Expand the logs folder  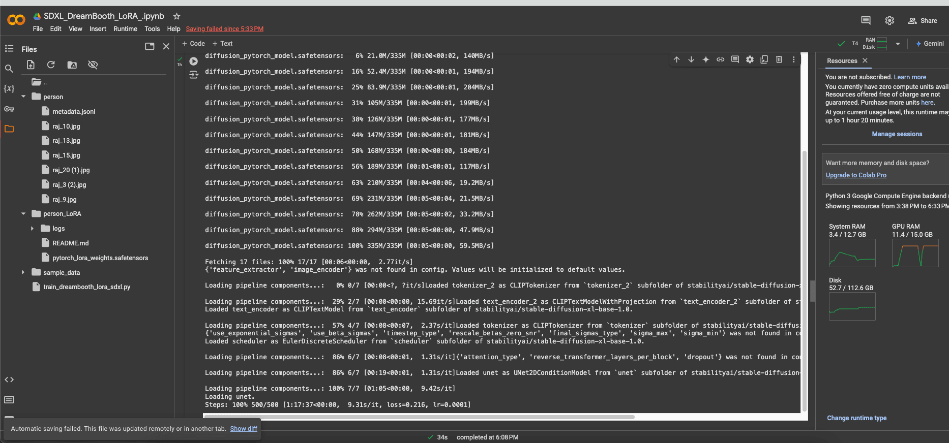pos(32,229)
